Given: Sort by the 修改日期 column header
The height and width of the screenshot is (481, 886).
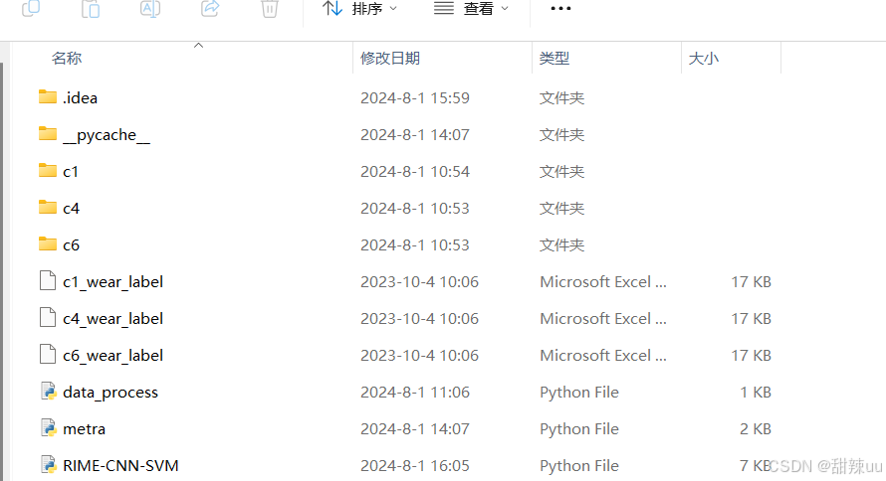Looking at the screenshot, I should pyautogui.click(x=390, y=58).
